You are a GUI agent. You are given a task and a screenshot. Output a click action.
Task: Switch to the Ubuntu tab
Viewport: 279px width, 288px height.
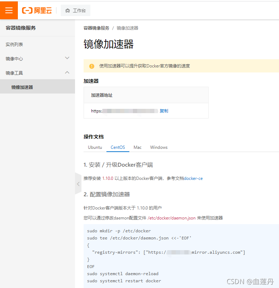click(x=95, y=147)
